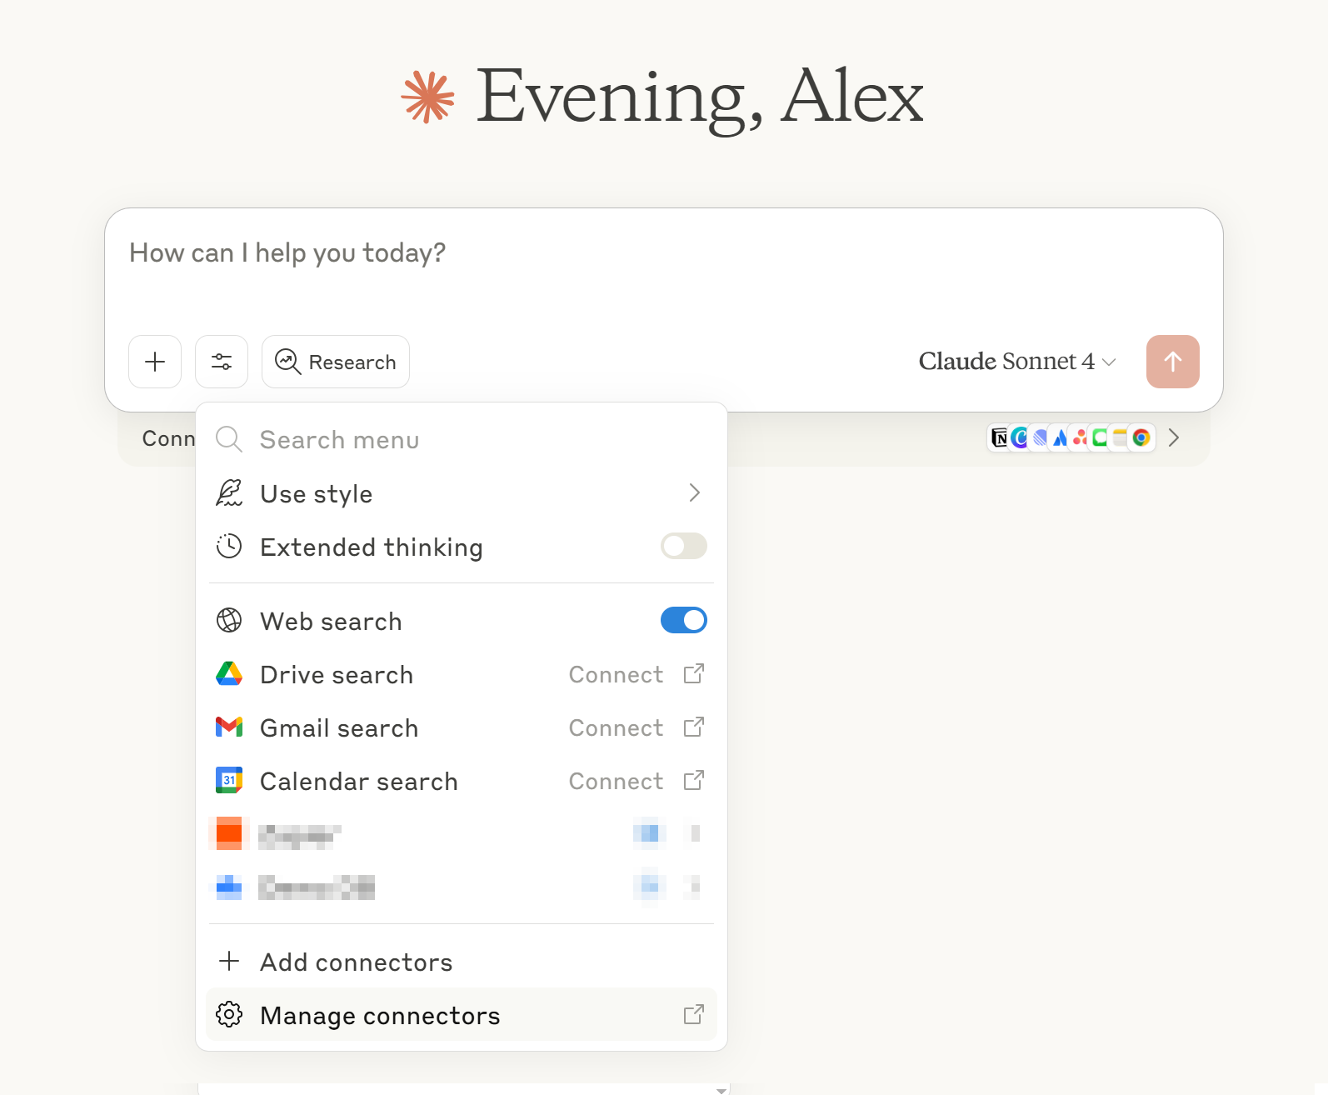
Task: Click the orange send arrow button
Action: pyautogui.click(x=1173, y=362)
